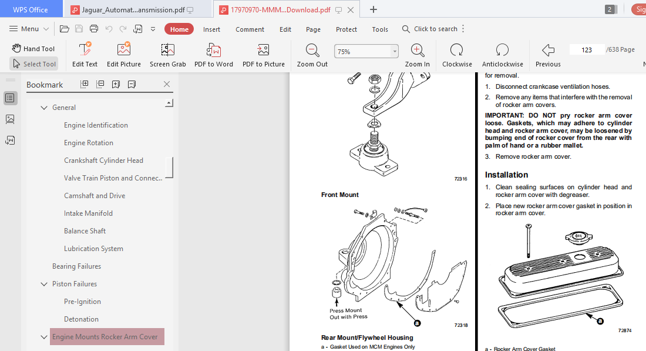The width and height of the screenshot is (646, 351).
Task: Collapse the General bookmark group
Action: coord(43,108)
